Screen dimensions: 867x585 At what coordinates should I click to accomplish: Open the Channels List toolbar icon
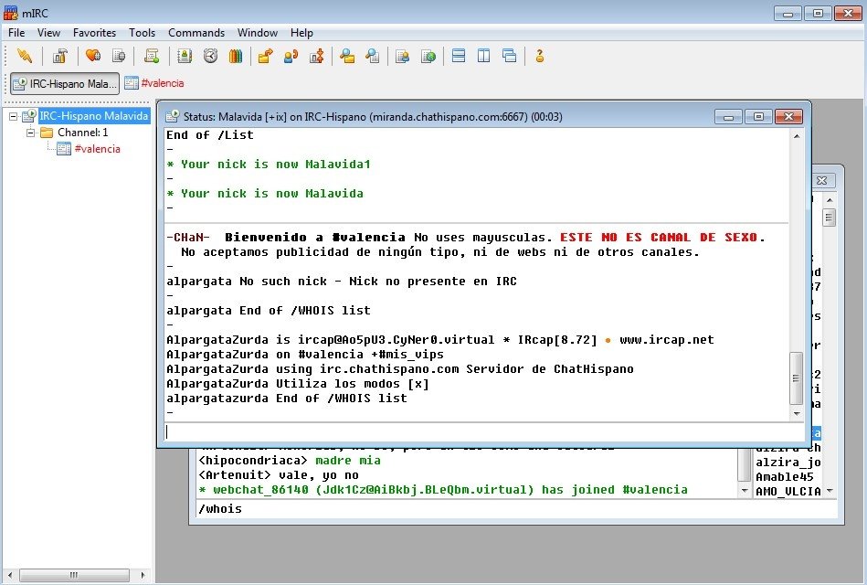point(119,56)
